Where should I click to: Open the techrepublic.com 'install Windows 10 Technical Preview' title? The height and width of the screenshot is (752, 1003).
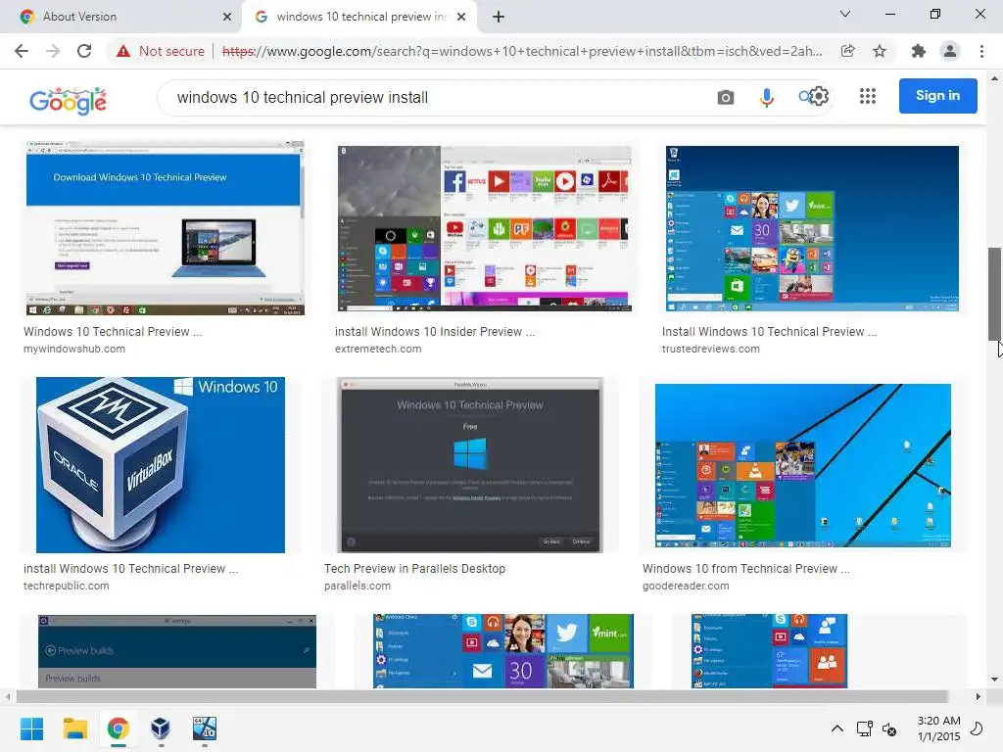click(130, 569)
